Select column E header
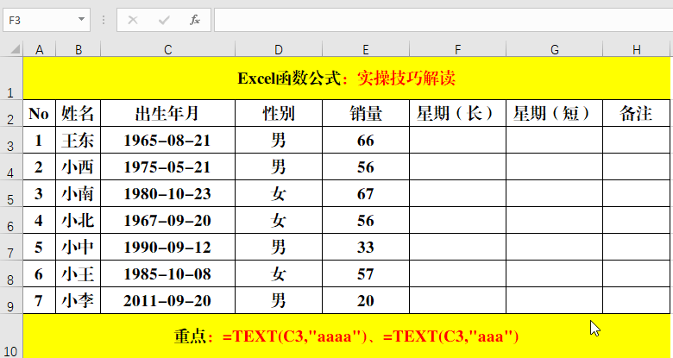The width and height of the screenshot is (673, 358). [366, 49]
